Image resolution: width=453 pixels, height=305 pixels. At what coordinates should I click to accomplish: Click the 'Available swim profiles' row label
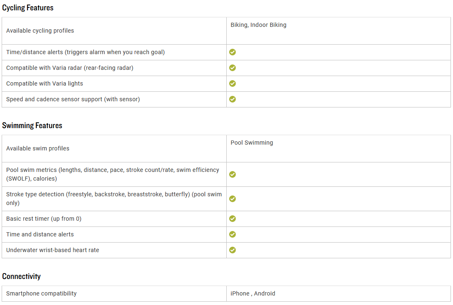(38, 148)
